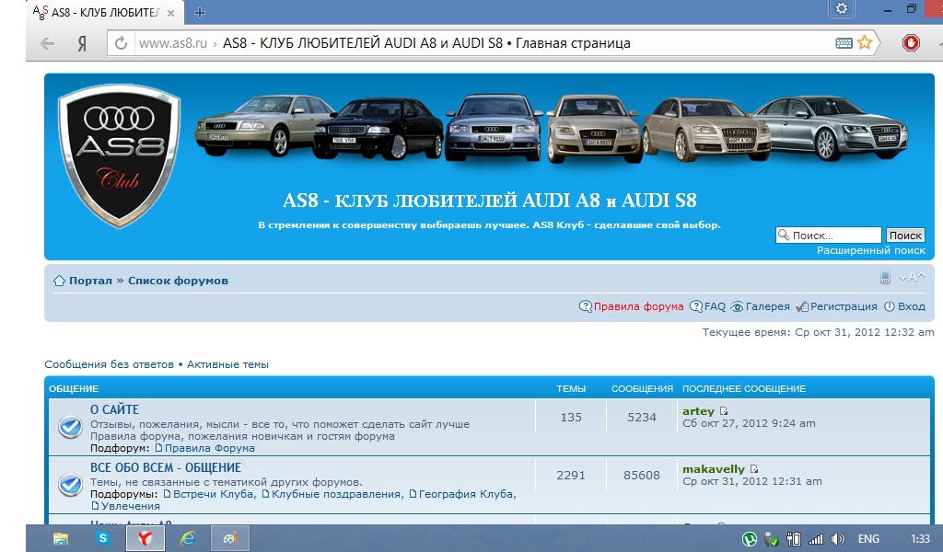Click the uTorrent tray icon
943x552 pixels.
coord(751,539)
